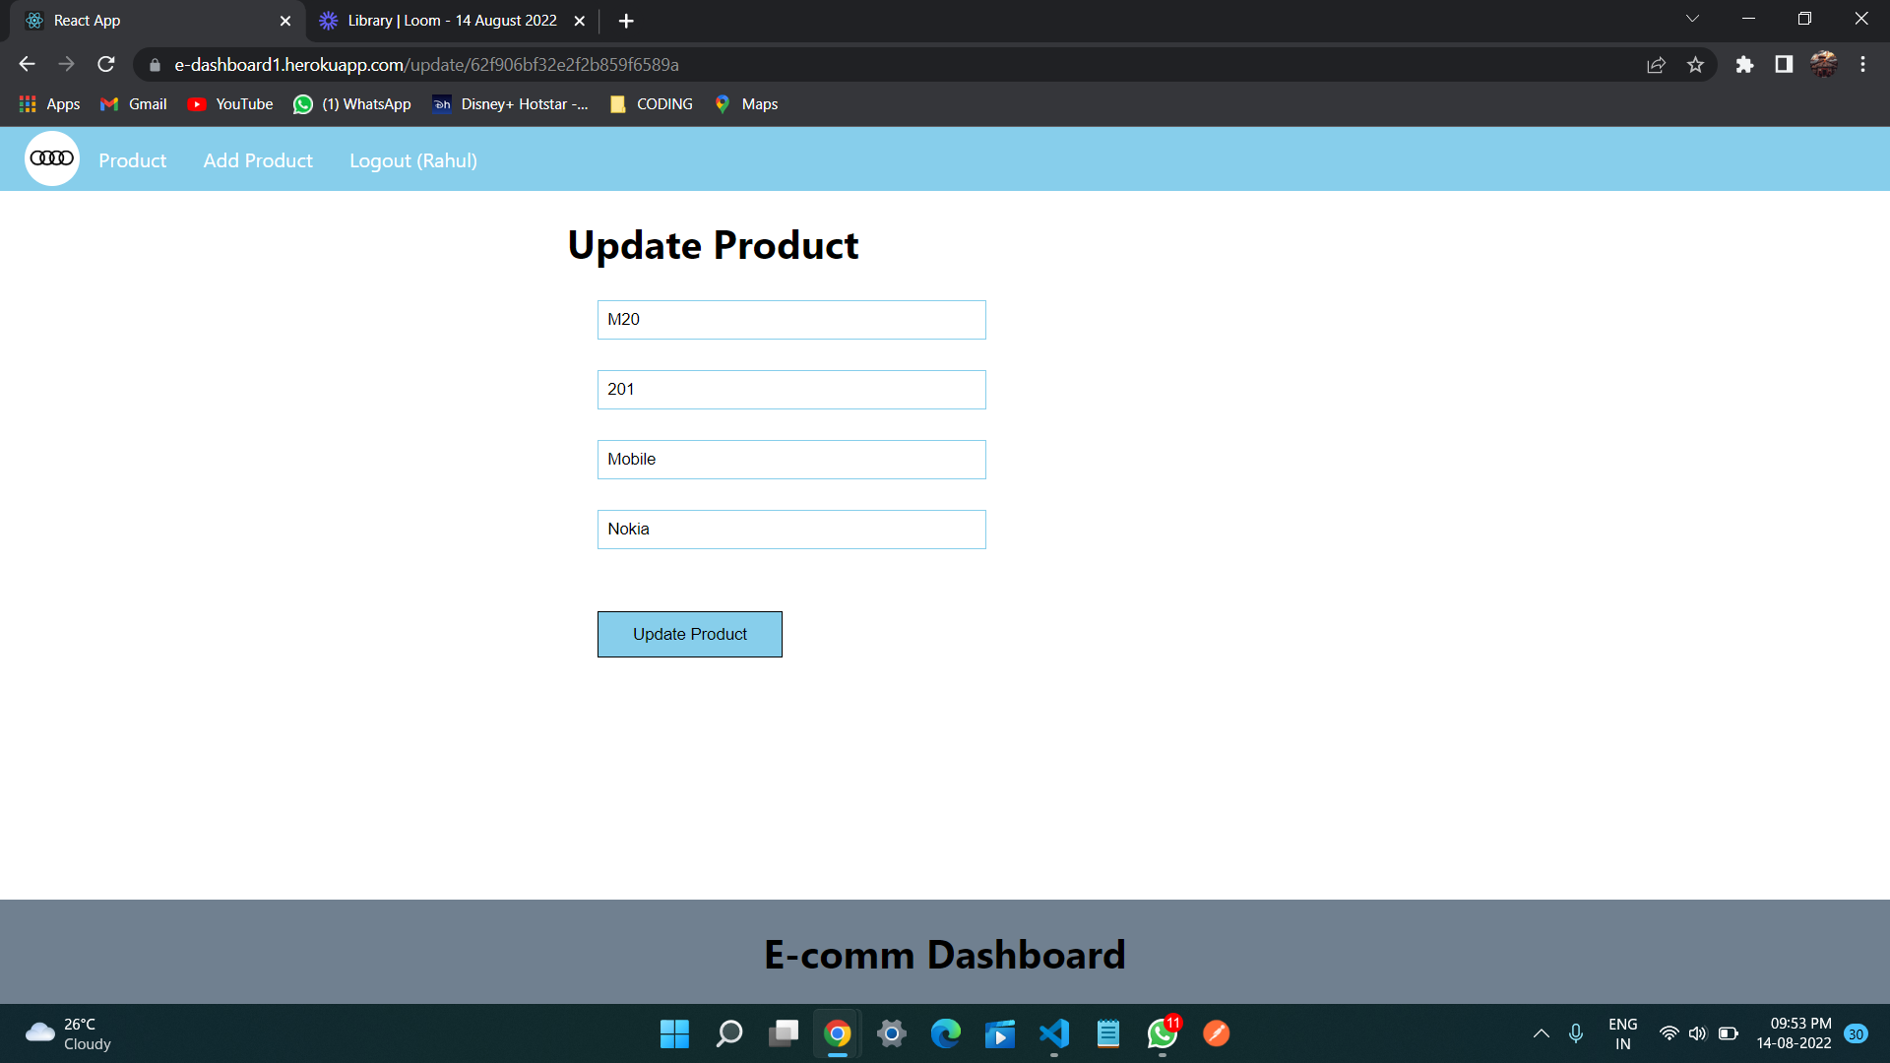This screenshot has width=1890, height=1063.
Task: Open the Disney+ Hotstar bookmark
Action: 510,103
